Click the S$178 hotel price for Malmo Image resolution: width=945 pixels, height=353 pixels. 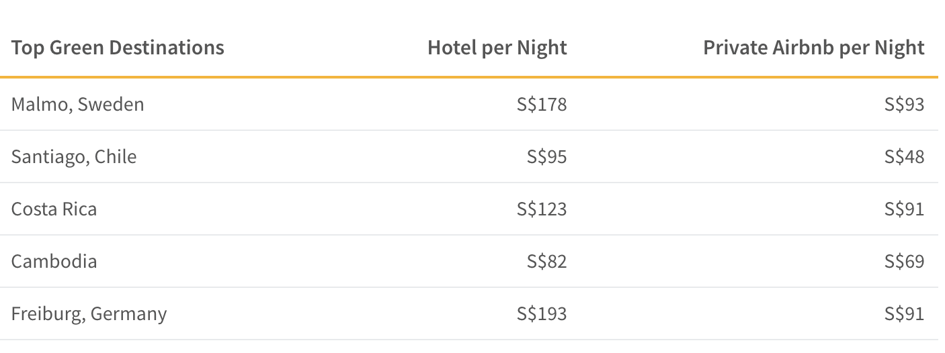(x=542, y=105)
